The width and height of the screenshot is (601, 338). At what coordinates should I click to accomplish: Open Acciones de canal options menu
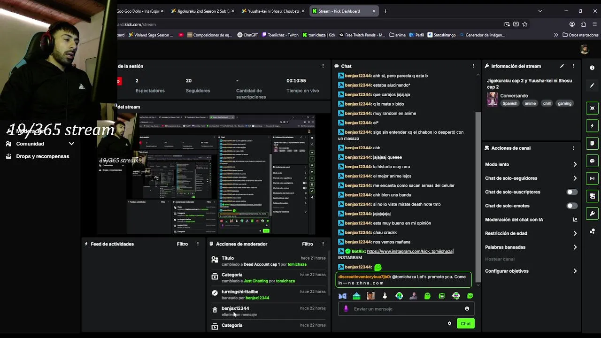(x=573, y=148)
